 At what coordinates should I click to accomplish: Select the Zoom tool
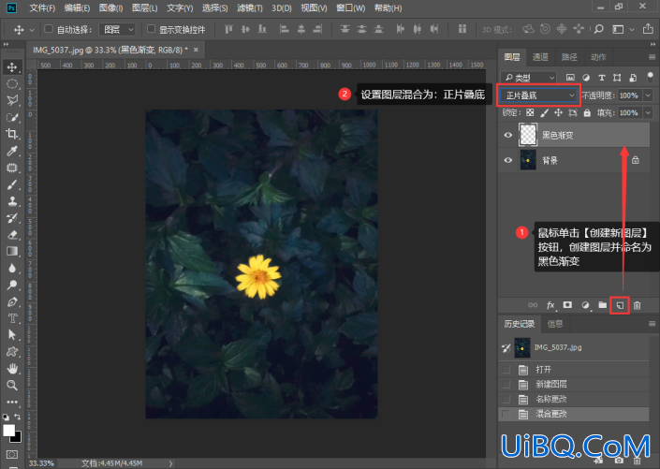pyautogui.click(x=12, y=385)
